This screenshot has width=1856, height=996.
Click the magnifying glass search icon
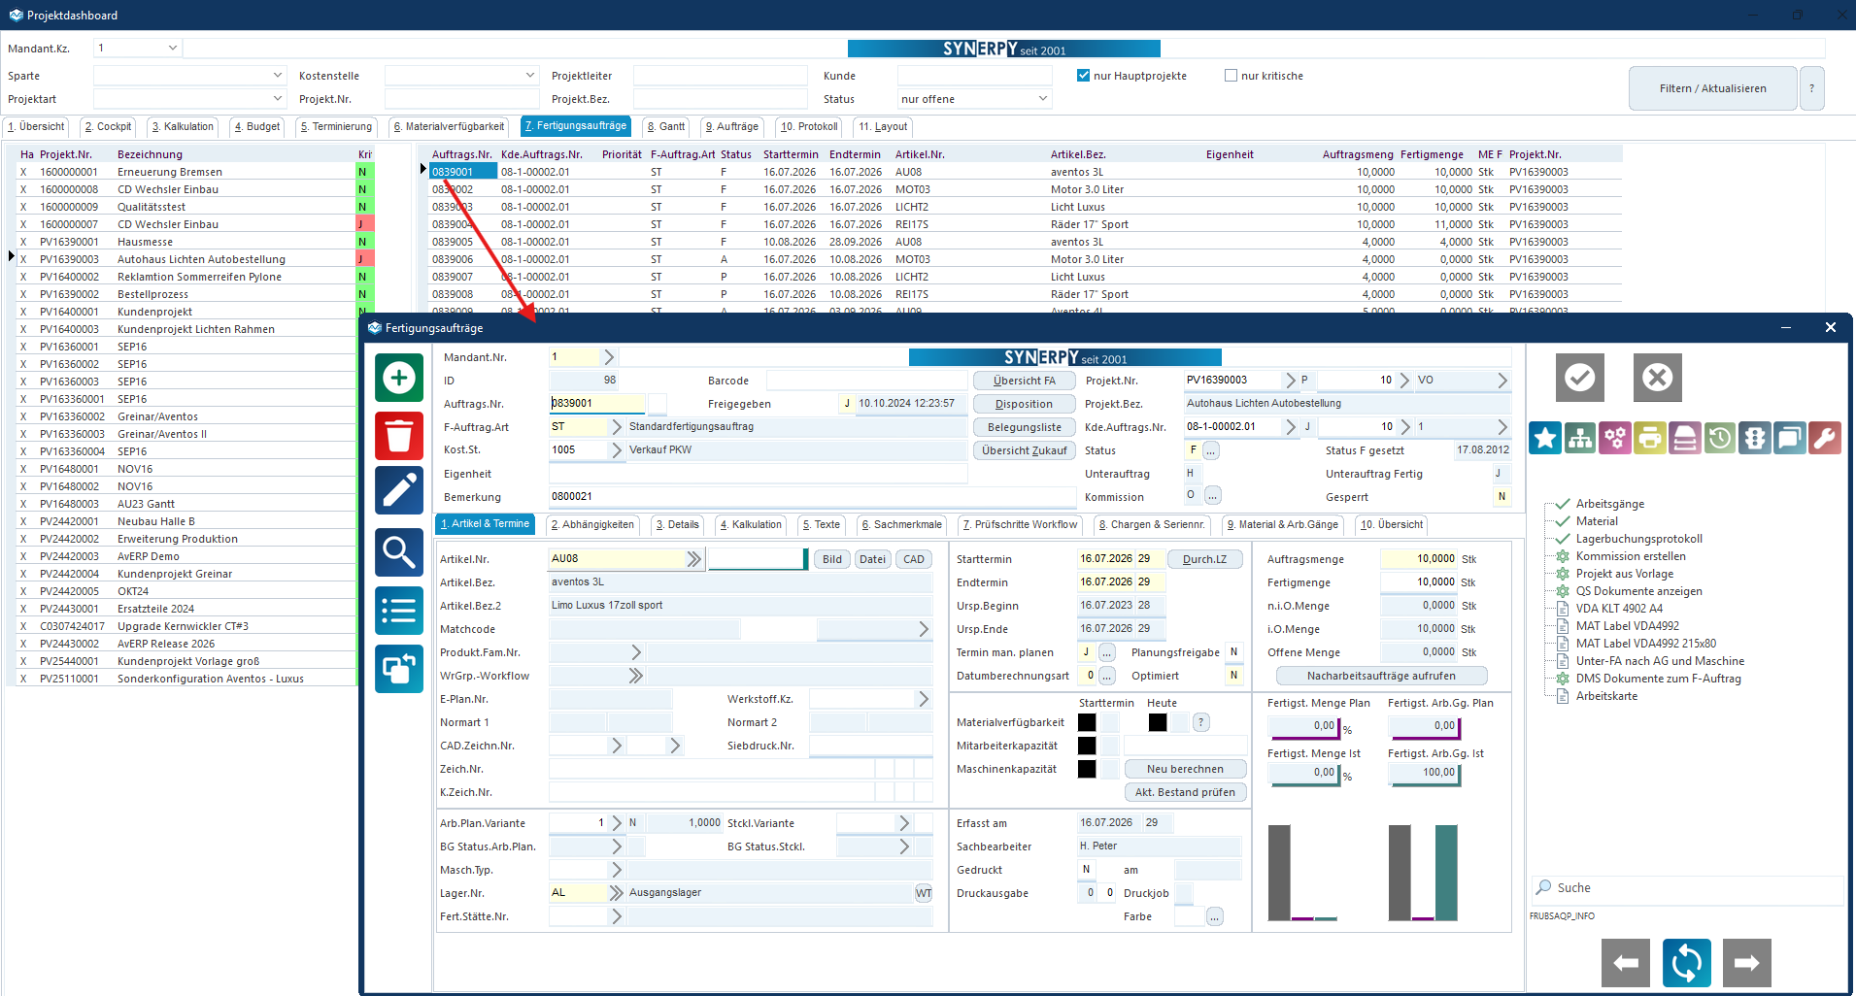coord(399,551)
